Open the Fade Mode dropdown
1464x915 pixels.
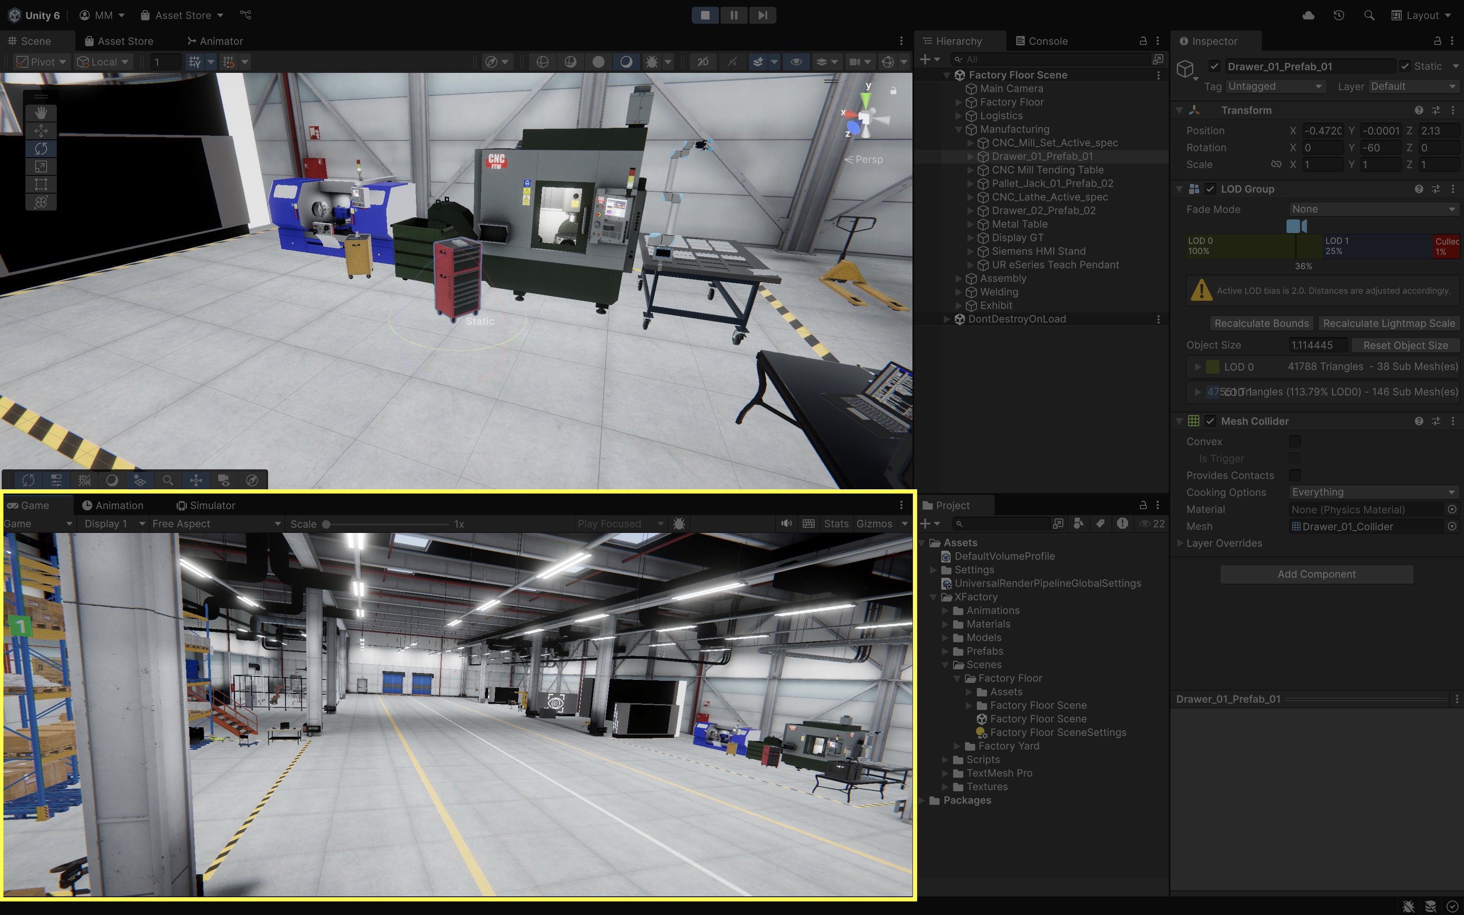1373,209
